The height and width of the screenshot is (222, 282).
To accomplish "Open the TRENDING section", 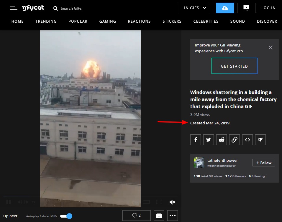I will pos(46,21).
